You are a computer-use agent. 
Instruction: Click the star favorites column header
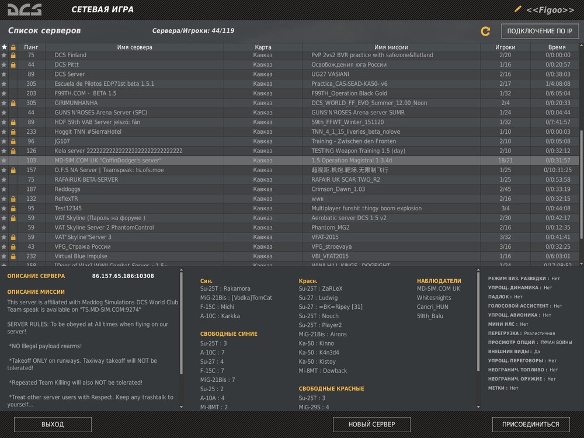pos(4,47)
